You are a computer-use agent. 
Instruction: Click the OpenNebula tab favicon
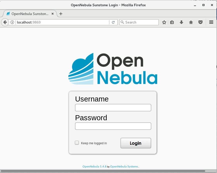(x=8, y=14)
